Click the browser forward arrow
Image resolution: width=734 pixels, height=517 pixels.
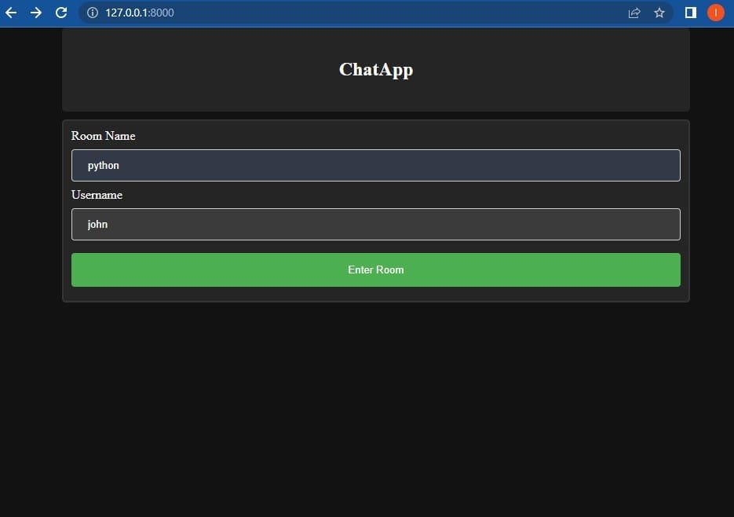[35, 13]
